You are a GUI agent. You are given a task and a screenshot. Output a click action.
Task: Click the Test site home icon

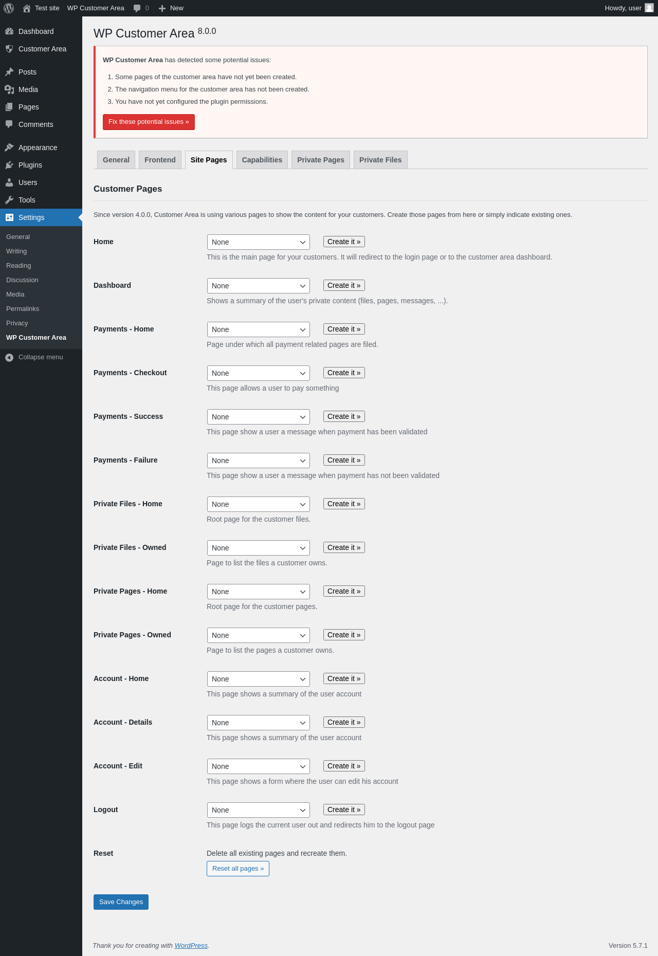click(x=27, y=8)
